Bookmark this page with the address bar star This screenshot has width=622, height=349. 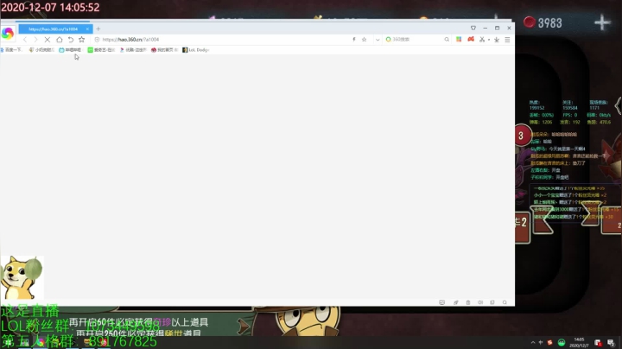[365, 39]
